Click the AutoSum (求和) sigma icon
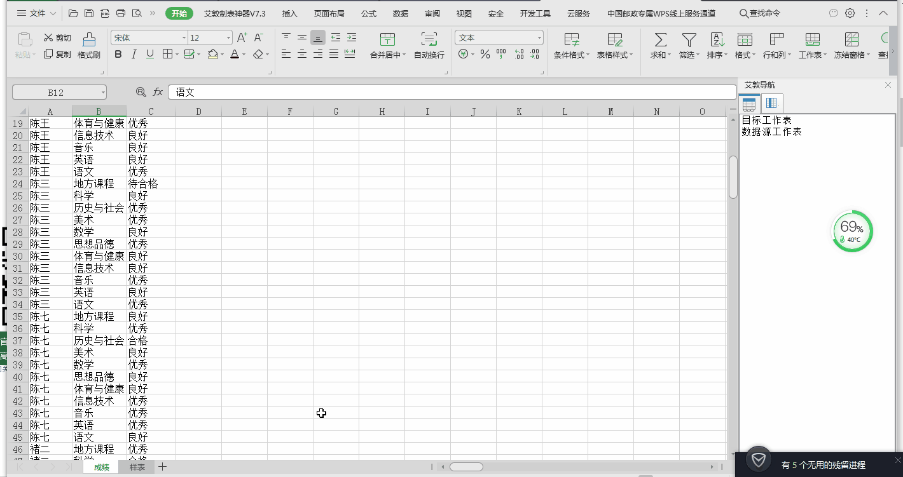903x477 pixels. pos(661,40)
